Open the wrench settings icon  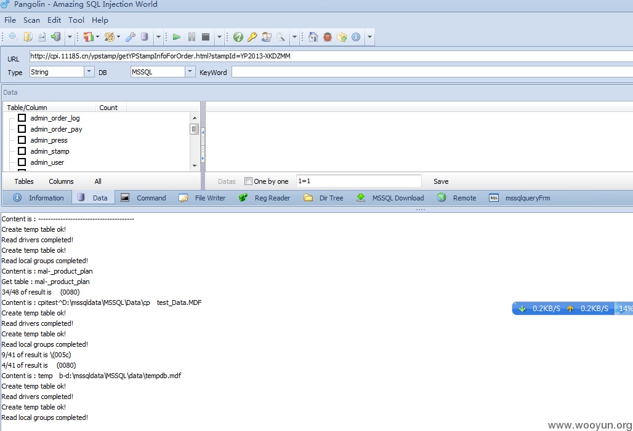click(131, 37)
